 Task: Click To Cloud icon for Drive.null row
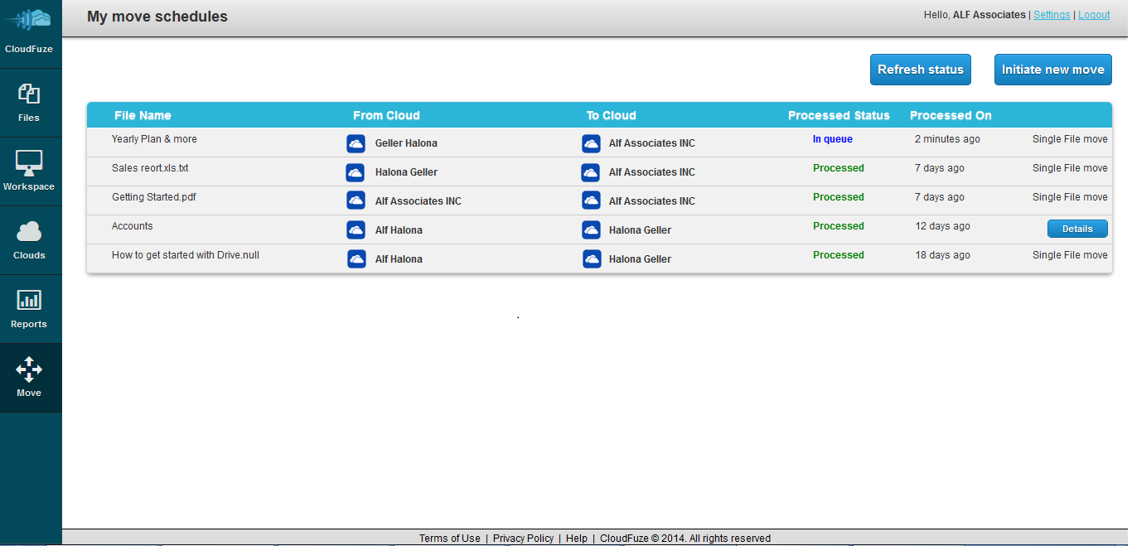pos(591,259)
